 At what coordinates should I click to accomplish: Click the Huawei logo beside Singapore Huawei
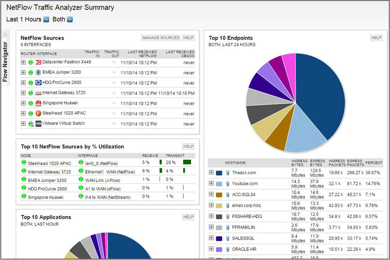click(38, 103)
